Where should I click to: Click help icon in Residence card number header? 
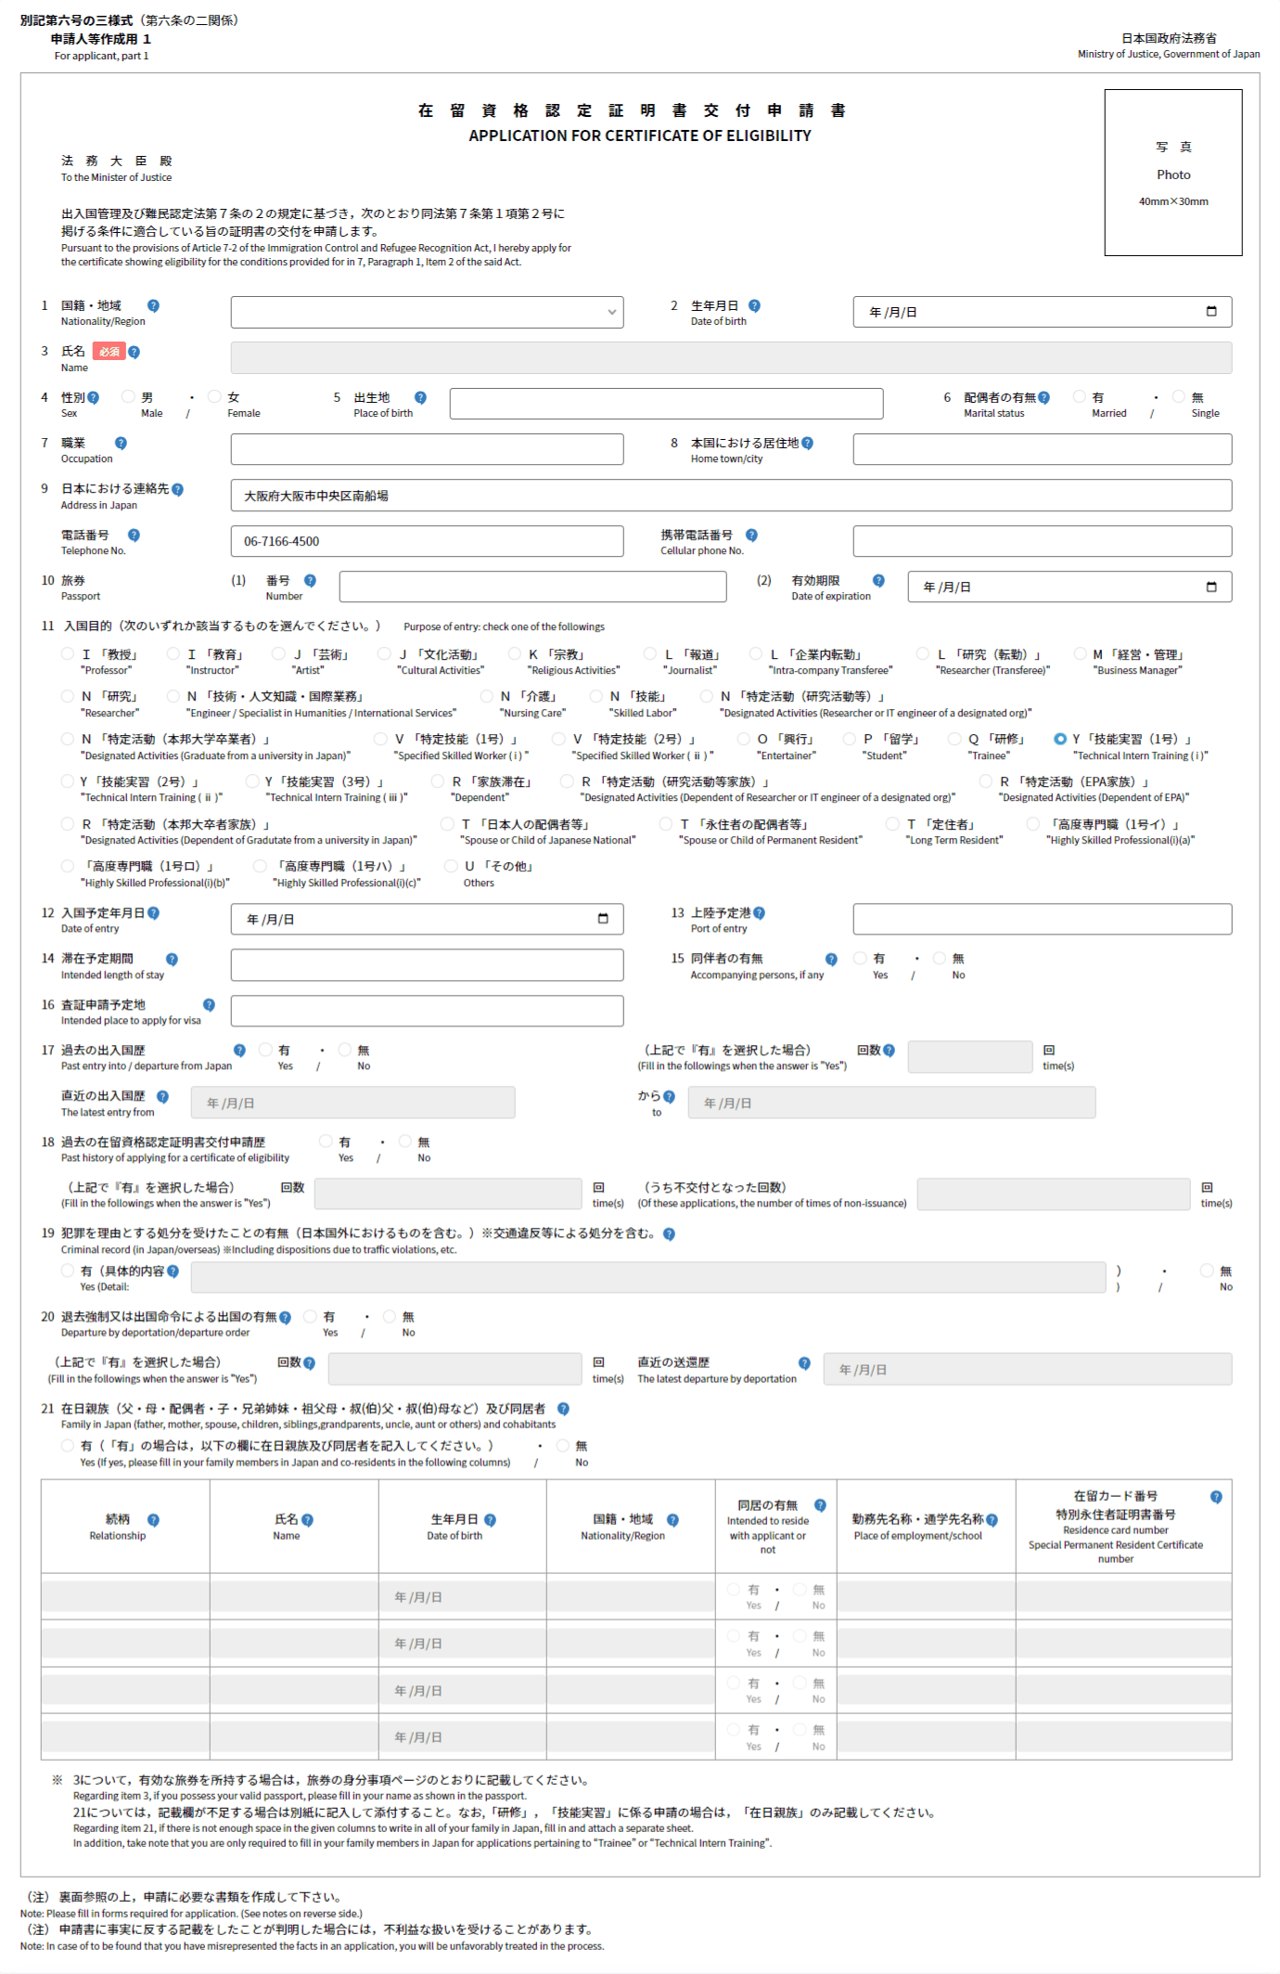point(1216,1497)
